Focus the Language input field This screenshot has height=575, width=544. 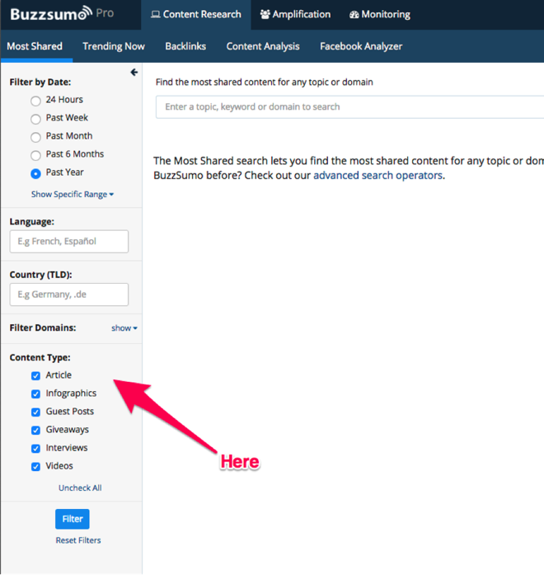(69, 241)
